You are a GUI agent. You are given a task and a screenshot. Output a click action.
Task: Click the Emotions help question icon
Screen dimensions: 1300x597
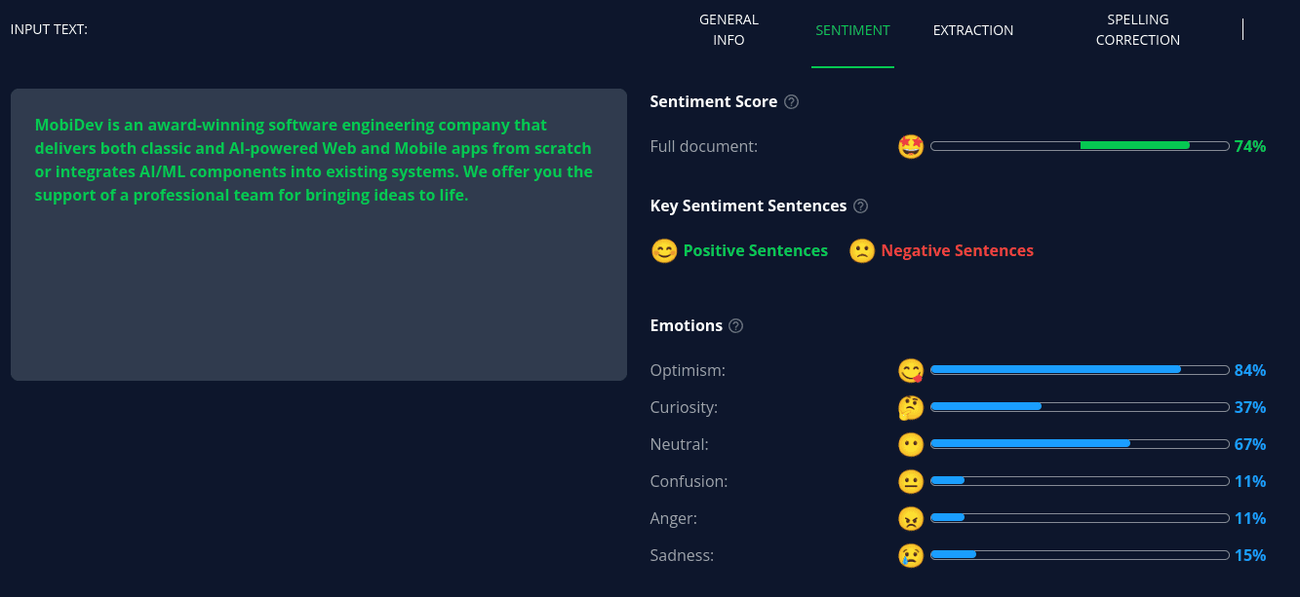point(736,326)
